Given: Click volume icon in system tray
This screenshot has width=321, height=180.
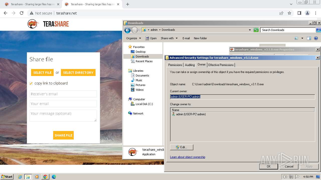Looking at the screenshot, I should click(x=285, y=177).
